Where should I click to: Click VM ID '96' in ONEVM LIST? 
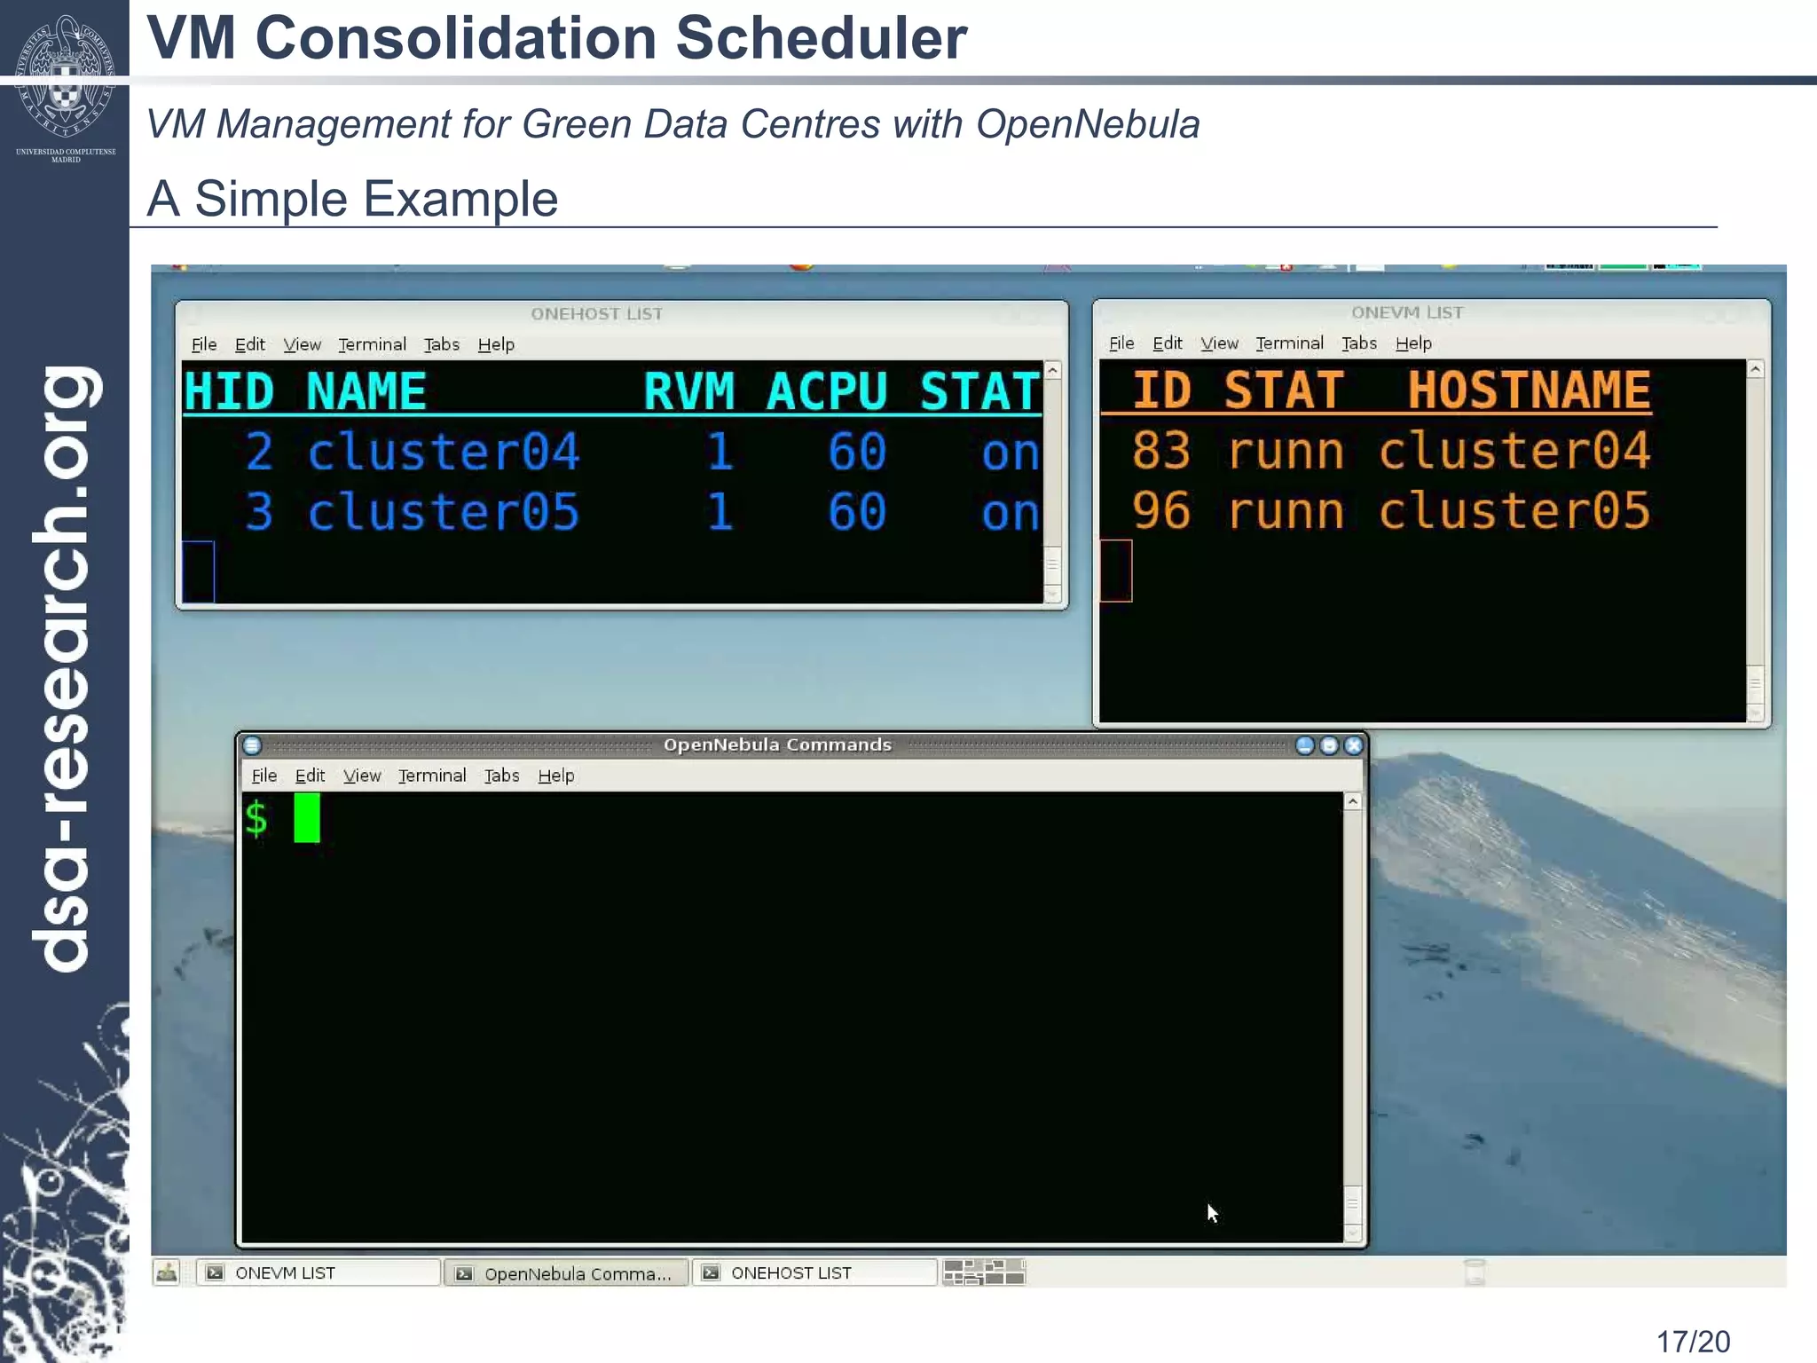[x=1160, y=511]
